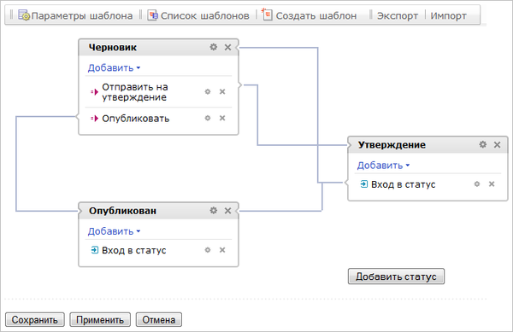Open gear for Вход в статус in Опубликован
513x332 pixels.
pos(208,250)
